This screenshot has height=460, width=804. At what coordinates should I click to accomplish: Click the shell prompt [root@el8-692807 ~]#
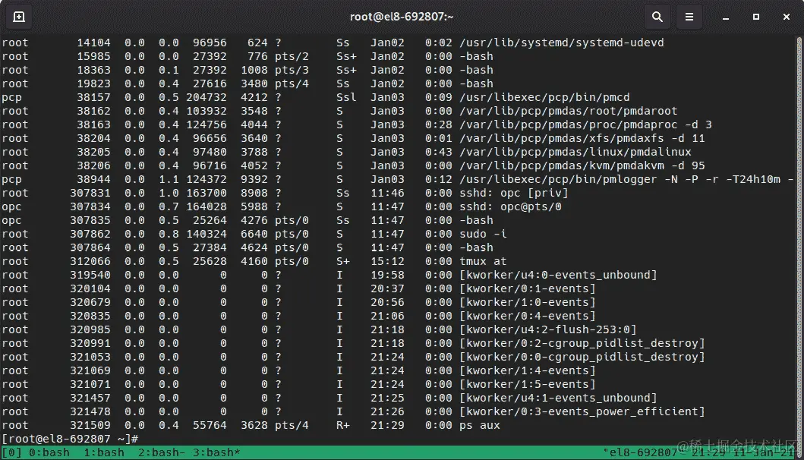[x=70, y=439]
